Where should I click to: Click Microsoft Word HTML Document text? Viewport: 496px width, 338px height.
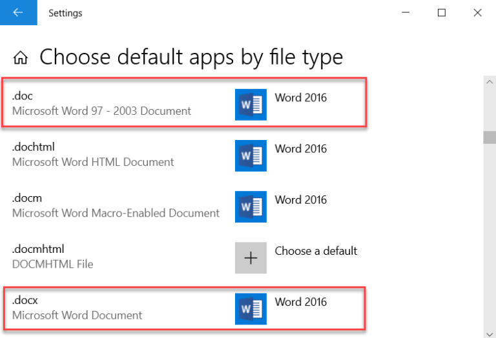point(93,163)
